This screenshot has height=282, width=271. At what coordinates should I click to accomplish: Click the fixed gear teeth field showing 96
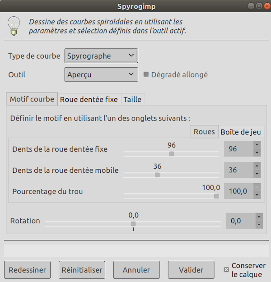point(239,149)
